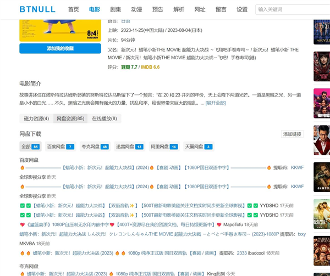330x276 pixels.
Task: Open the IMDB 6.6 rating link
Action: tap(151, 67)
